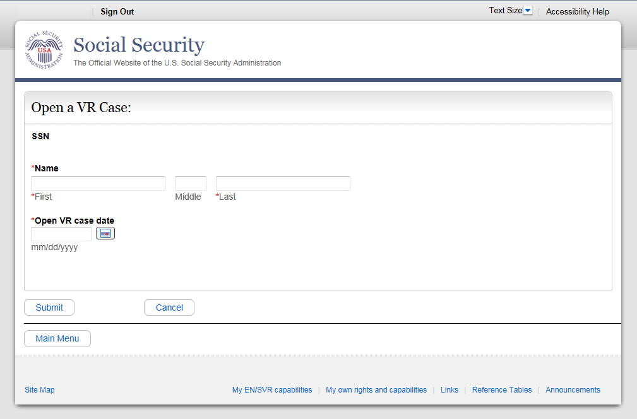Click the Social Security title heading
Image resolution: width=637 pixels, height=419 pixels.
pos(139,45)
